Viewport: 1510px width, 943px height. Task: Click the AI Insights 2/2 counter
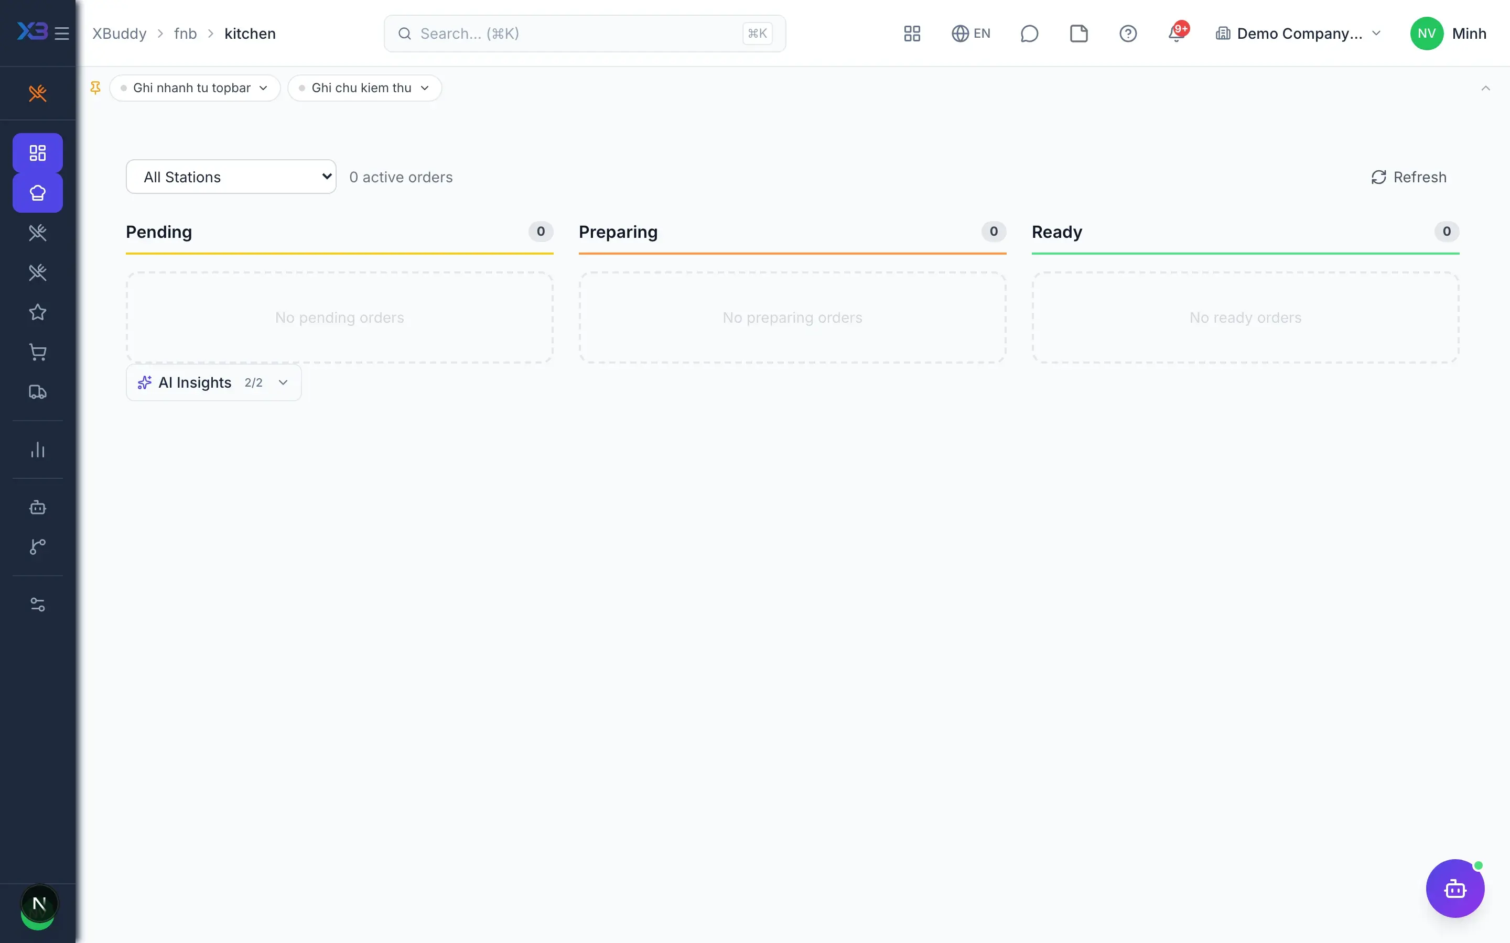[x=253, y=382]
